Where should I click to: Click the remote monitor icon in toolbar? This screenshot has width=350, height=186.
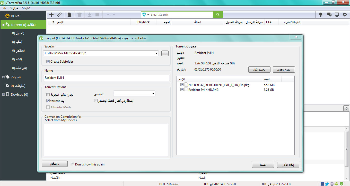[x=337, y=15]
